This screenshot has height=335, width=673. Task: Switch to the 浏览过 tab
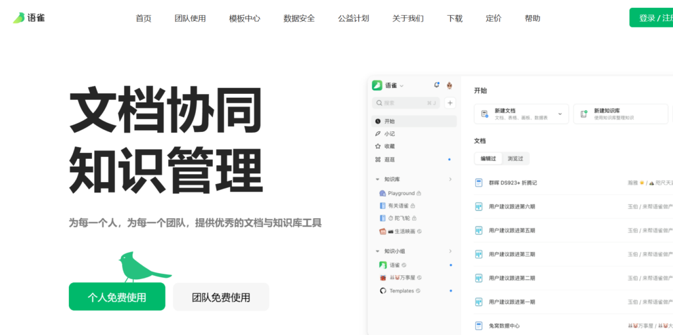[x=515, y=158]
